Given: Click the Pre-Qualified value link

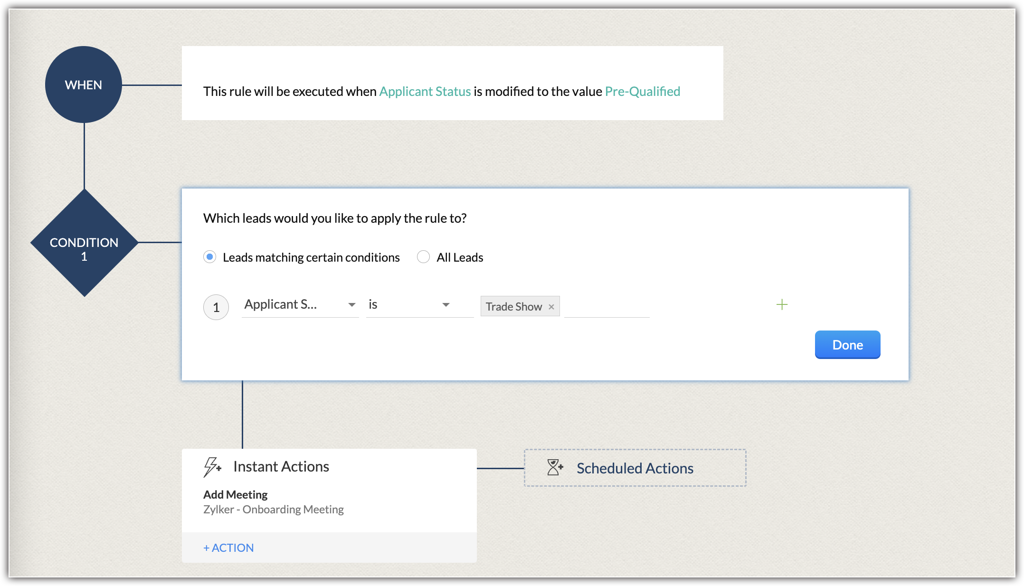Looking at the screenshot, I should coord(642,91).
